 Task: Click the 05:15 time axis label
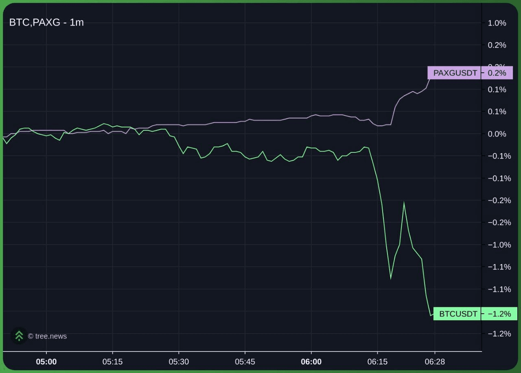(x=112, y=362)
